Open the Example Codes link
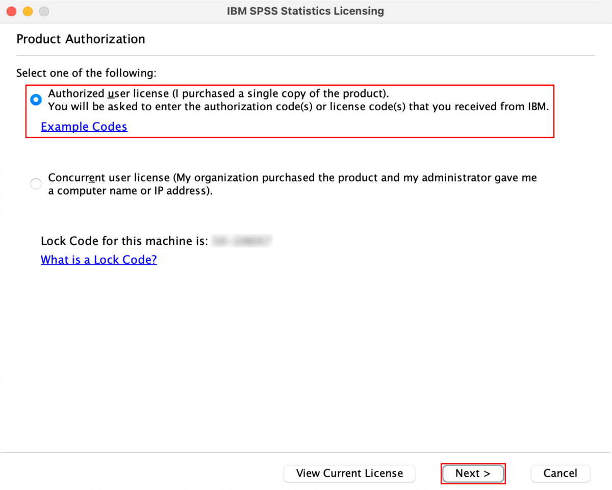 [x=84, y=127]
